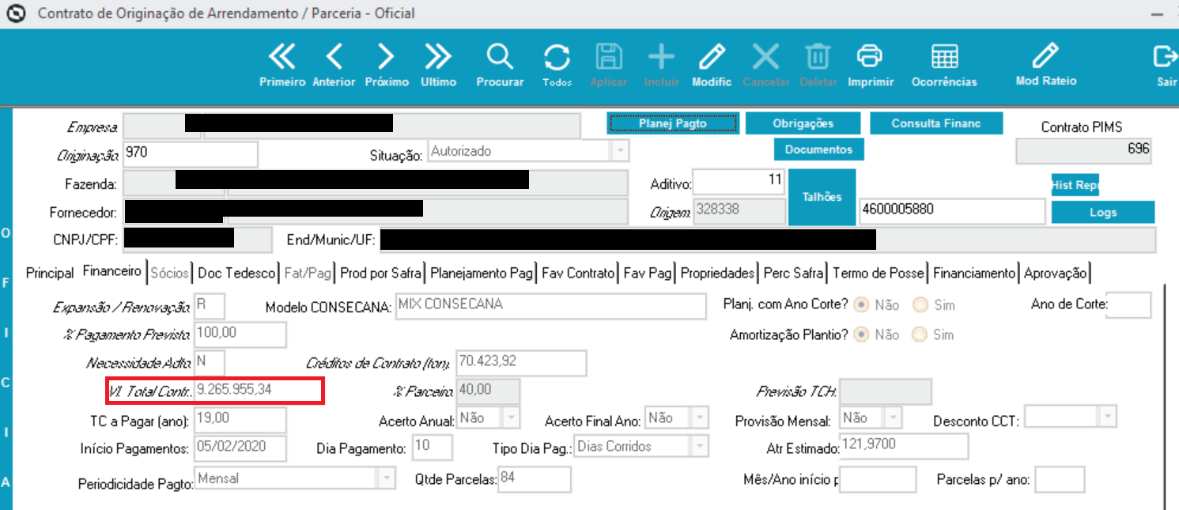This screenshot has height=510, width=1179.
Task: Select Sim for Amortização Plantio
Action: [920, 334]
